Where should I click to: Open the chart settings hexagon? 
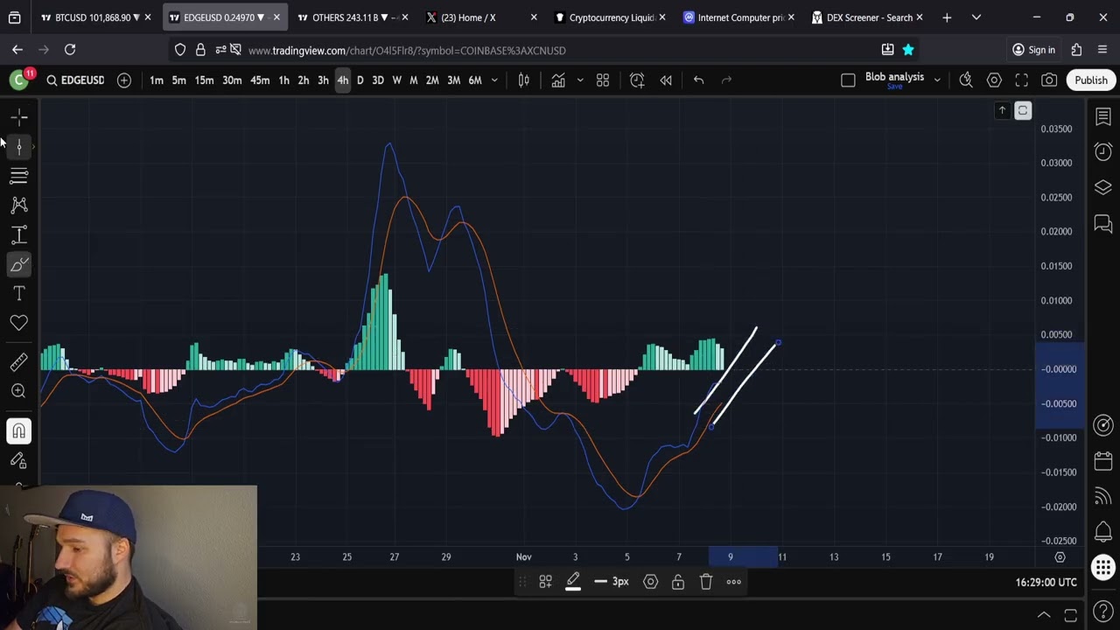click(994, 80)
